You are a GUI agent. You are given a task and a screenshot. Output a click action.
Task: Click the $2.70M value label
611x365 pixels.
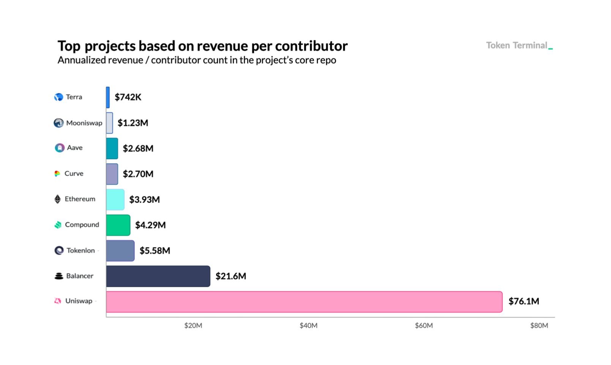pyautogui.click(x=138, y=174)
